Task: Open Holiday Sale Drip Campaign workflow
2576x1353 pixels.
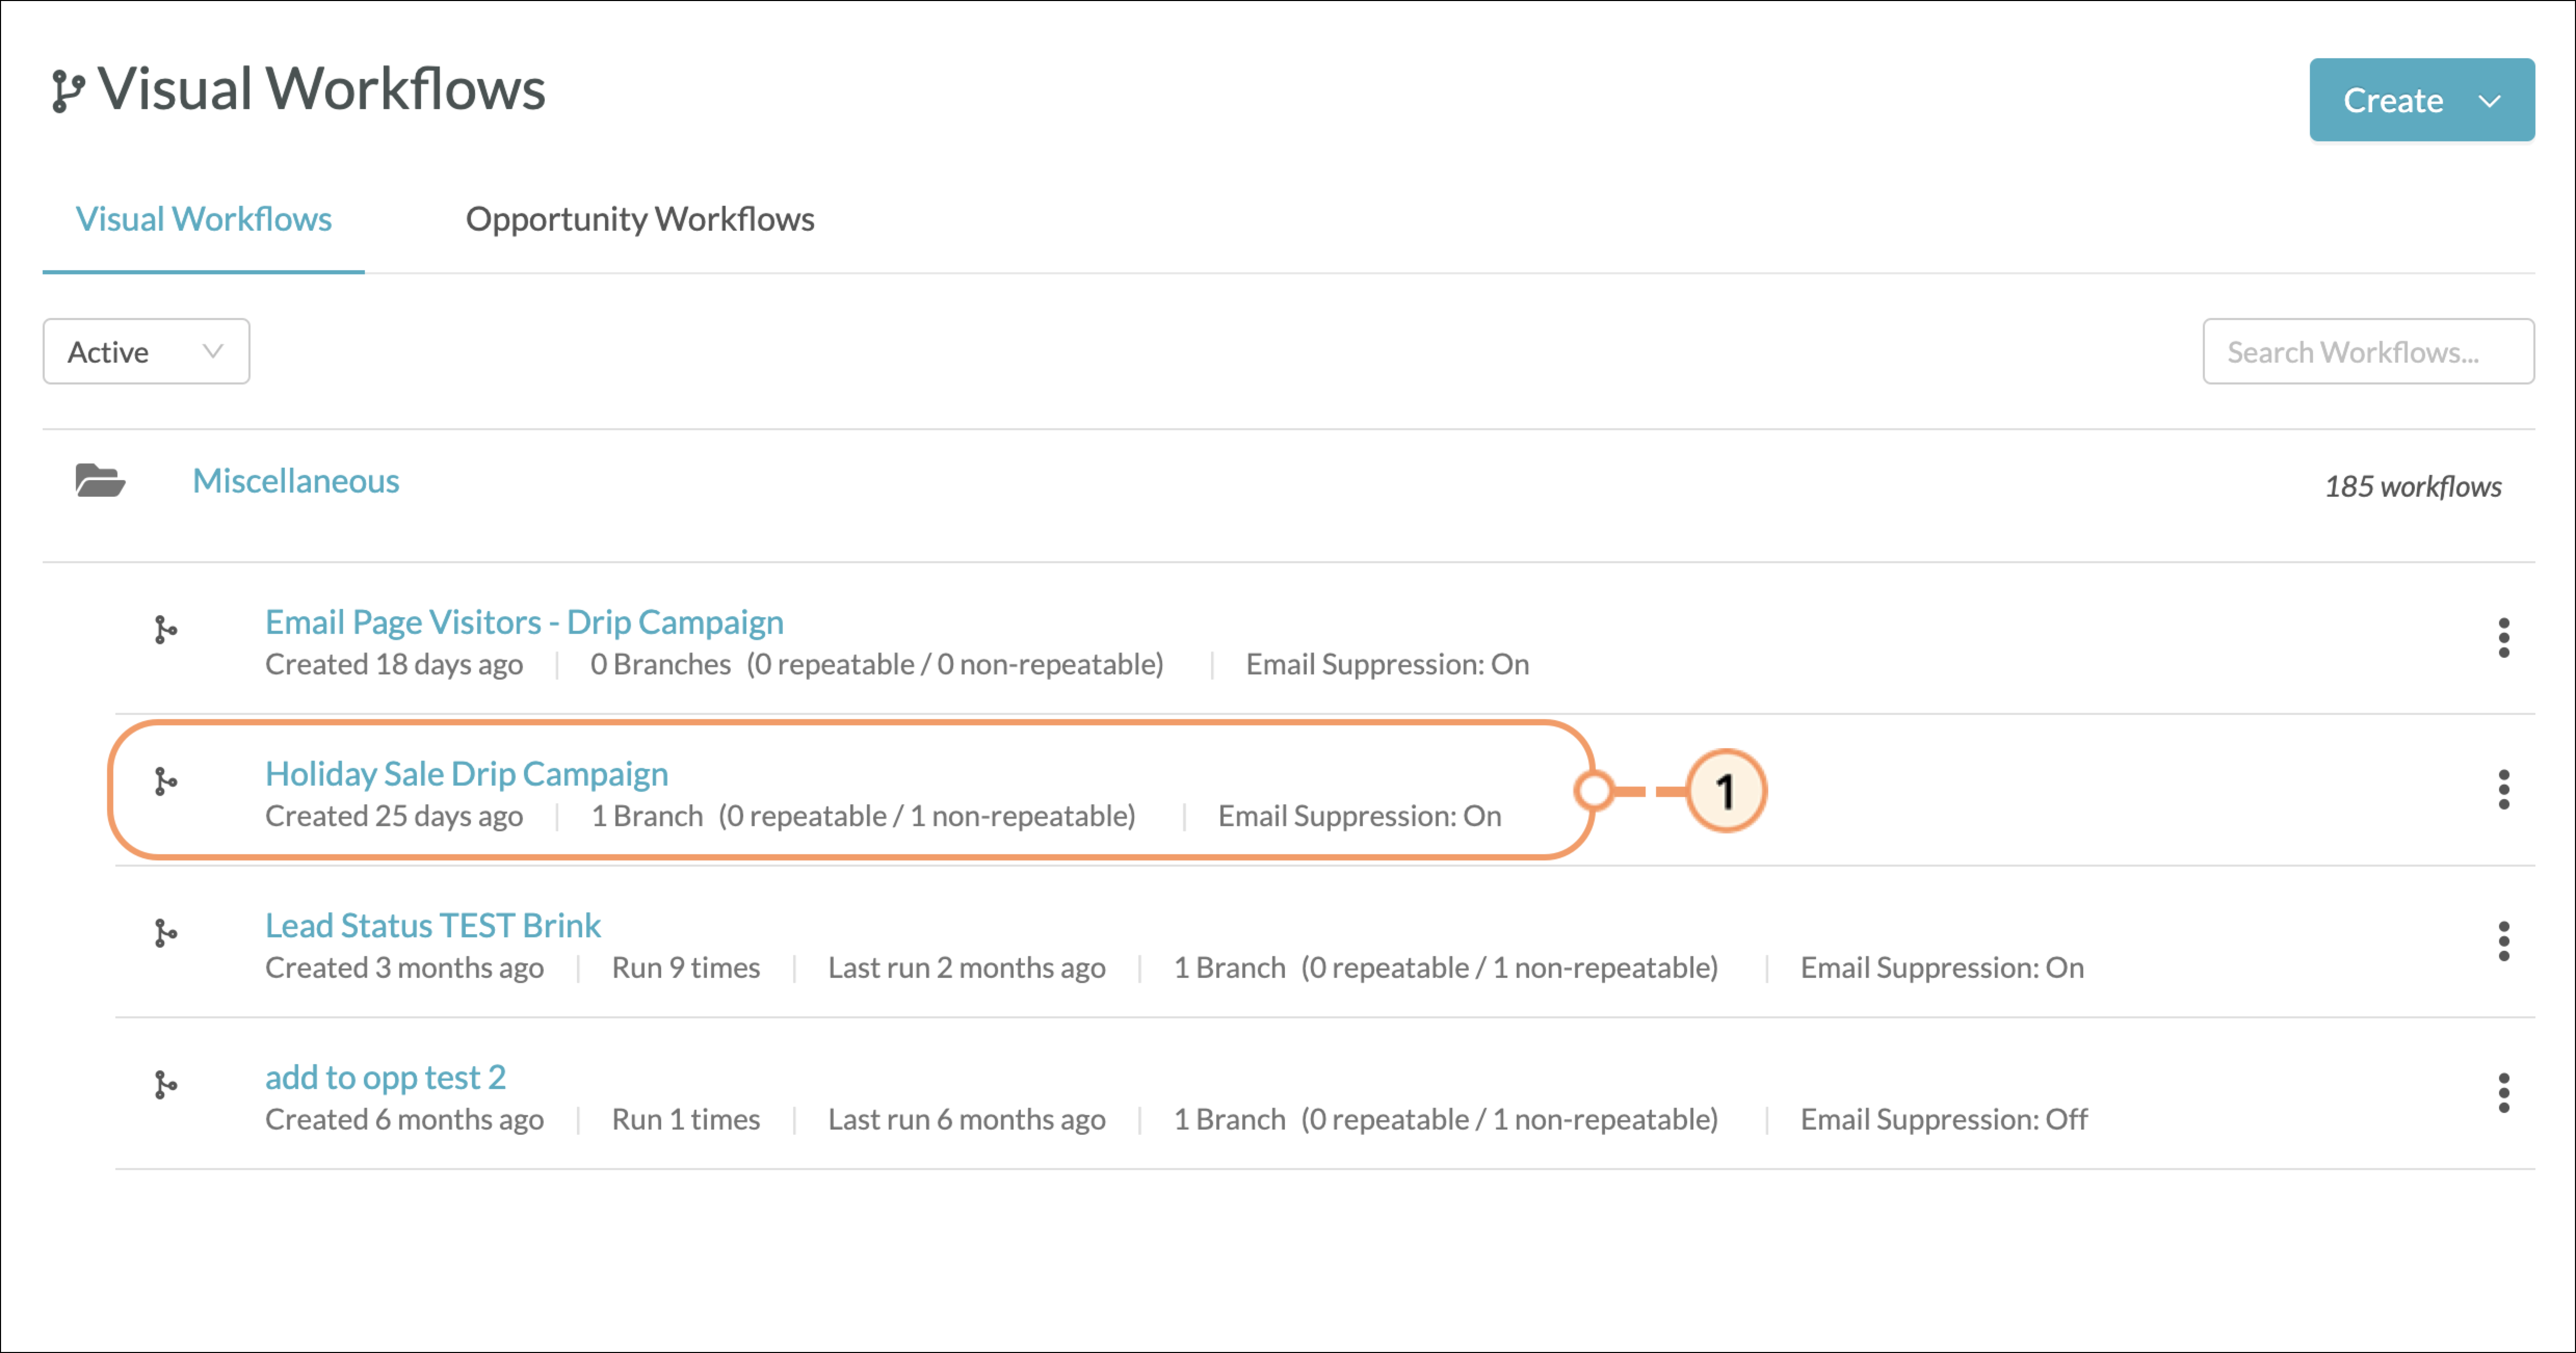Action: point(467,775)
